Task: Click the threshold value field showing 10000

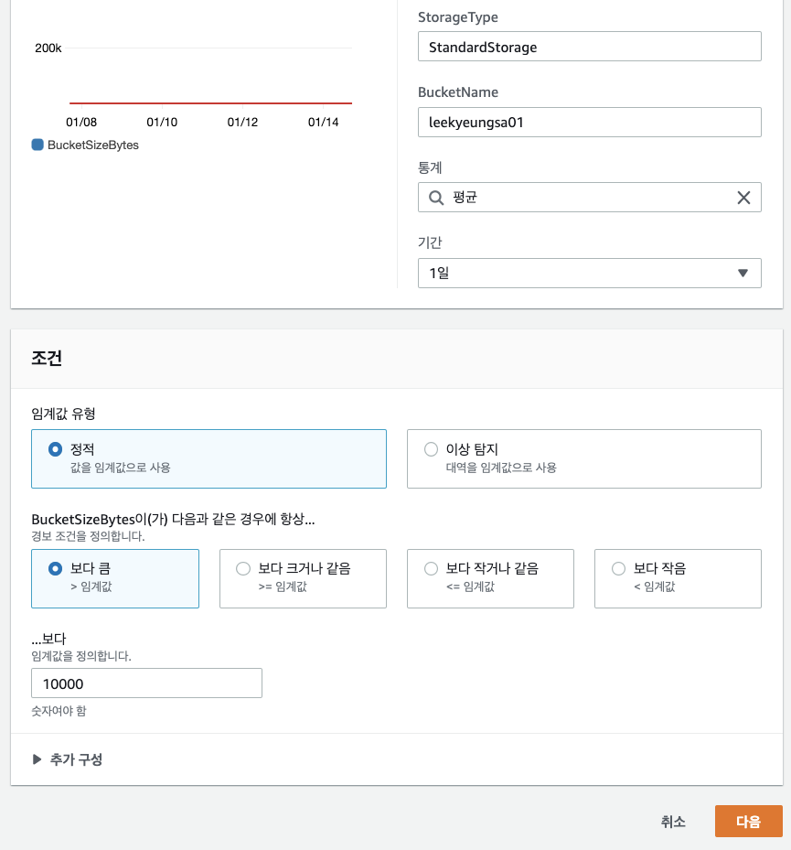Action: click(146, 683)
